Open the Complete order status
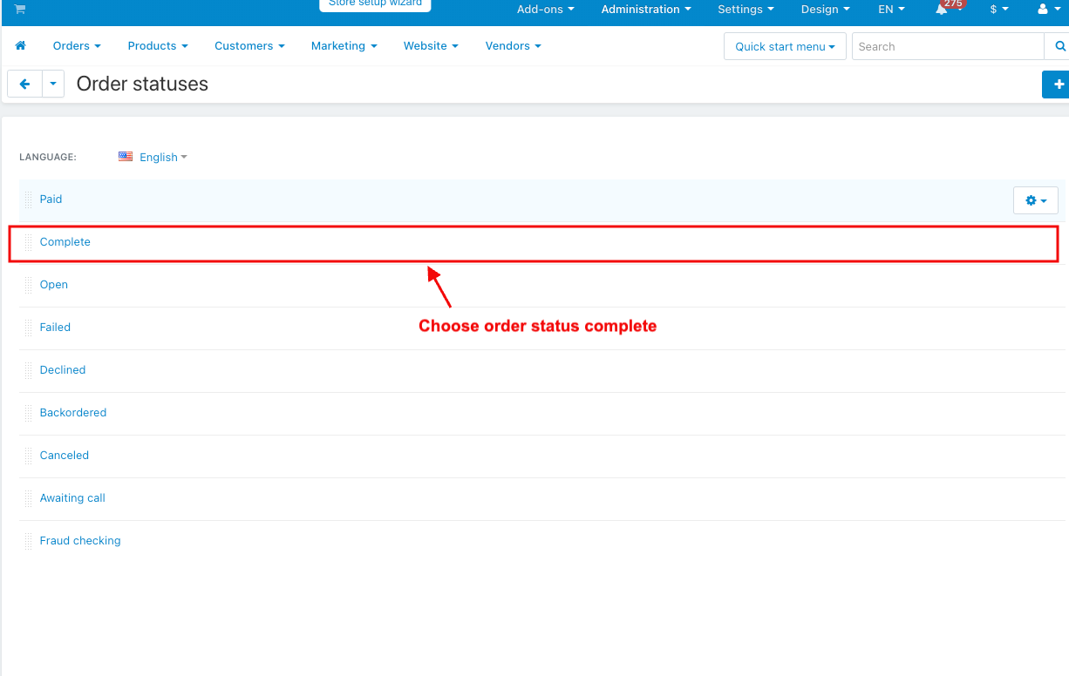The image size is (1069, 676). [x=65, y=242]
